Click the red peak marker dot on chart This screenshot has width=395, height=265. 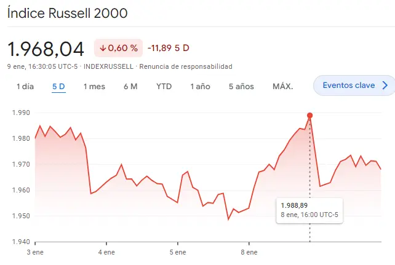309,116
